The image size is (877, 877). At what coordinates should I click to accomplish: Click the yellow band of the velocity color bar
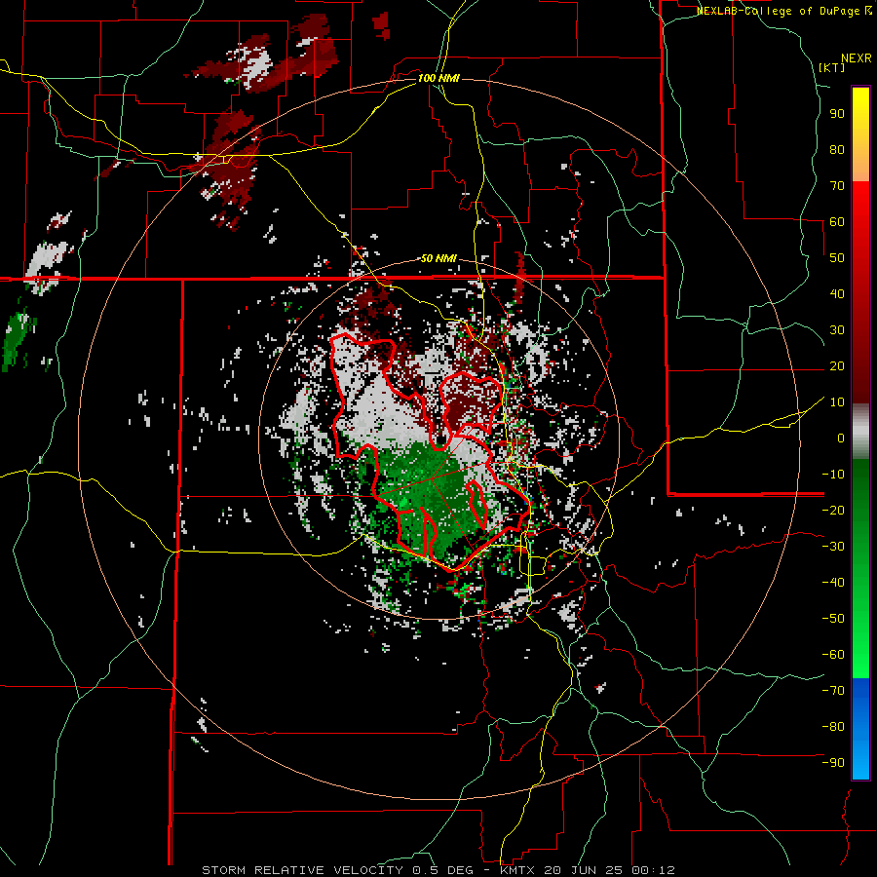[x=860, y=134]
